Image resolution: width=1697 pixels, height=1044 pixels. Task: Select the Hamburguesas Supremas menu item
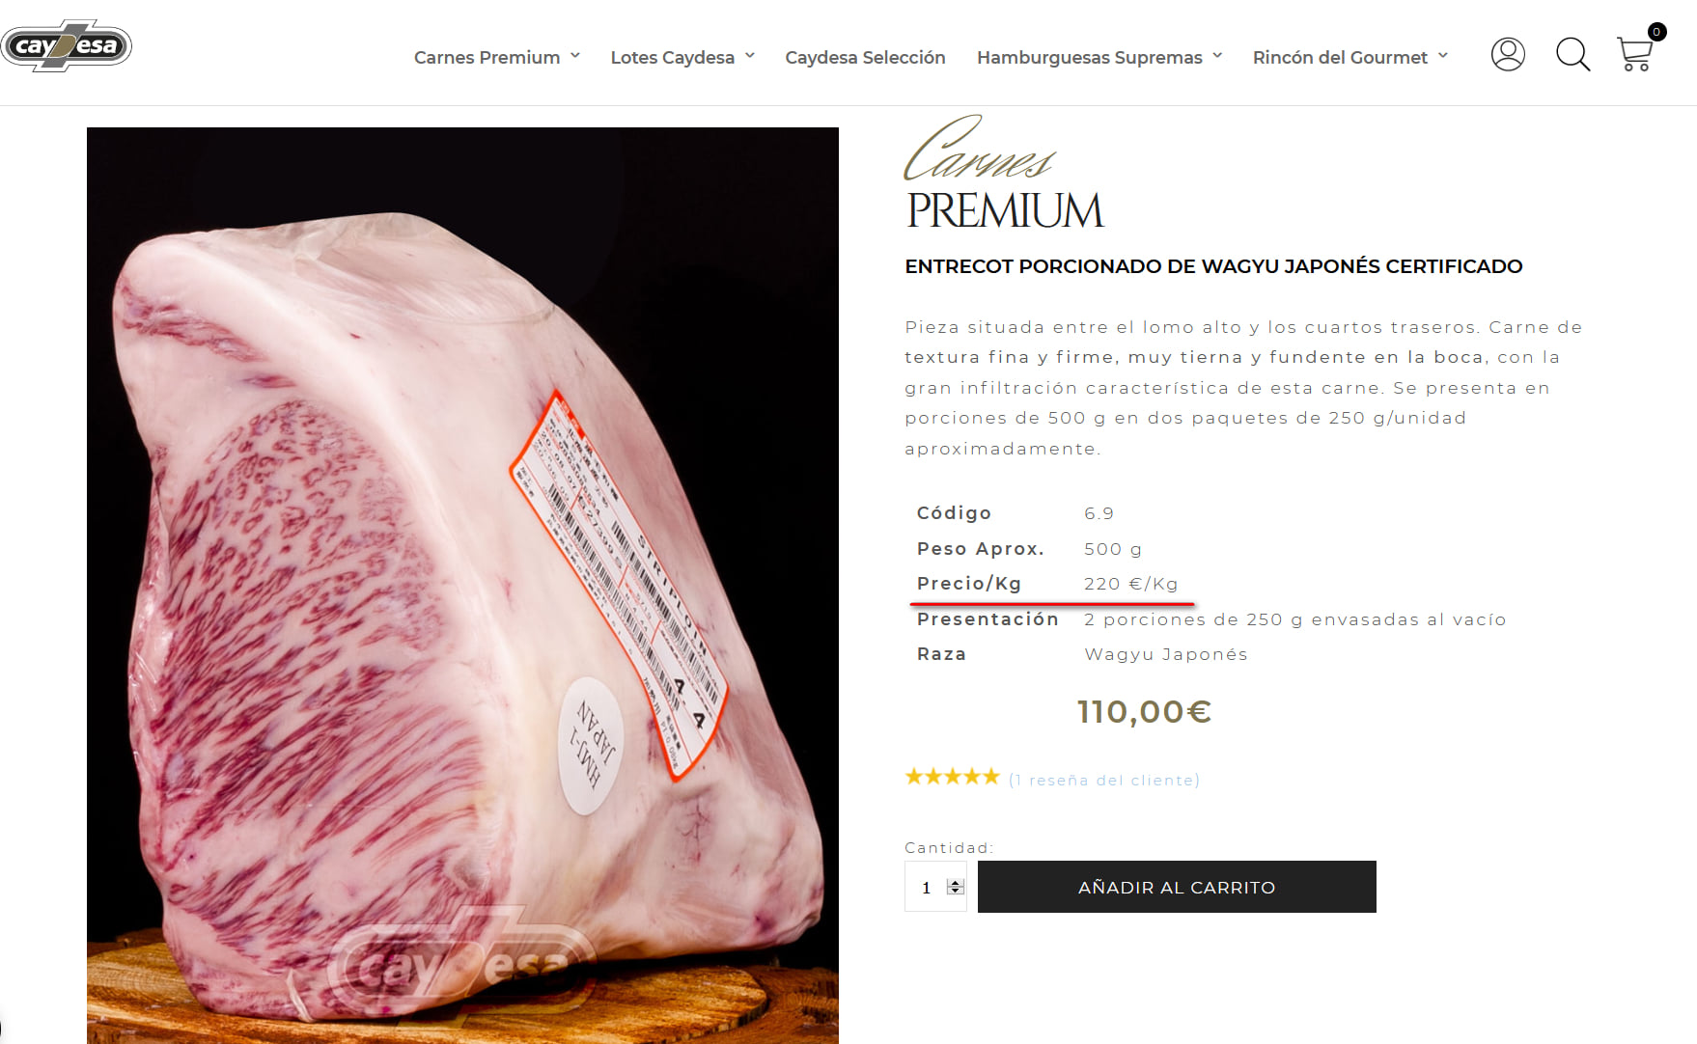click(x=1089, y=57)
